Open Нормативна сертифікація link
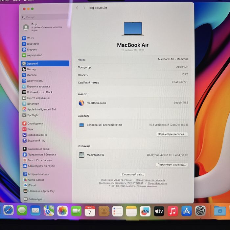Screen dimensions: 230x230 150,180
